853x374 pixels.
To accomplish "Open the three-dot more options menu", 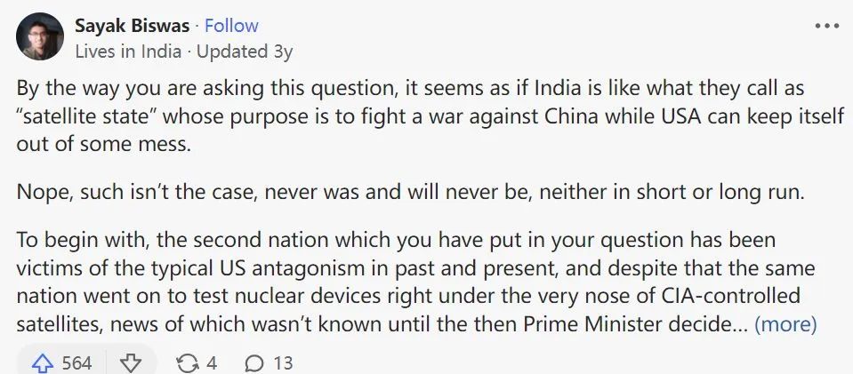I will click(826, 27).
